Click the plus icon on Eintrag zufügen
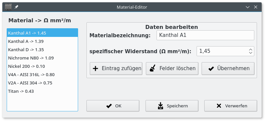Screen dimensions: 266x122 pos(96,68)
